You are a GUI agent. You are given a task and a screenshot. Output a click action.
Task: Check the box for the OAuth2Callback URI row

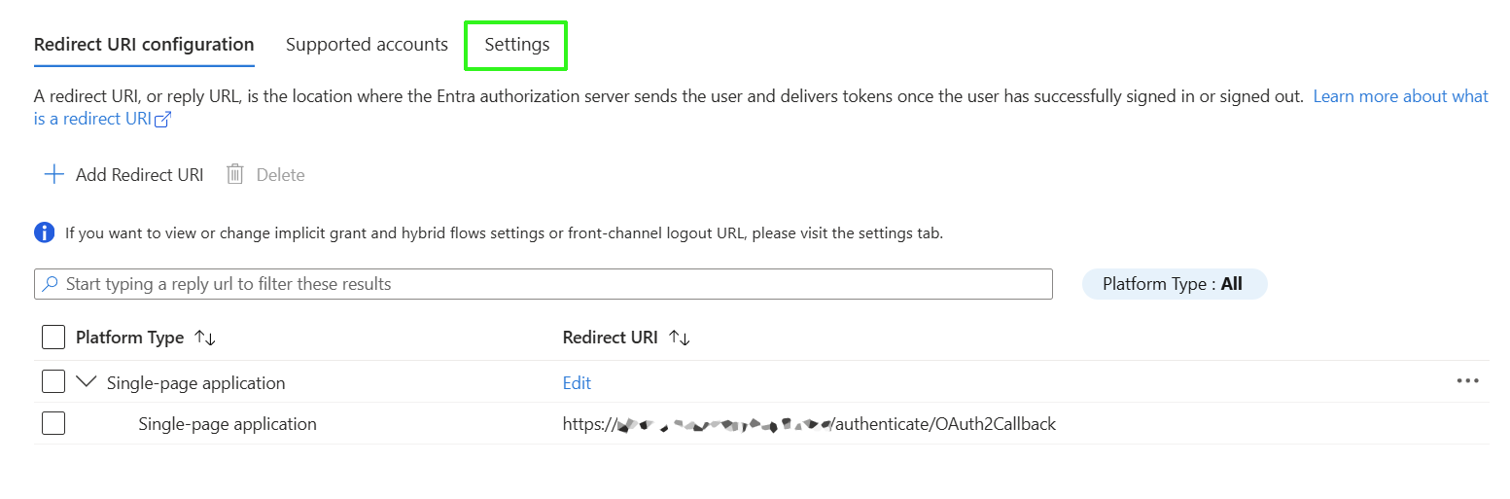[x=53, y=423]
